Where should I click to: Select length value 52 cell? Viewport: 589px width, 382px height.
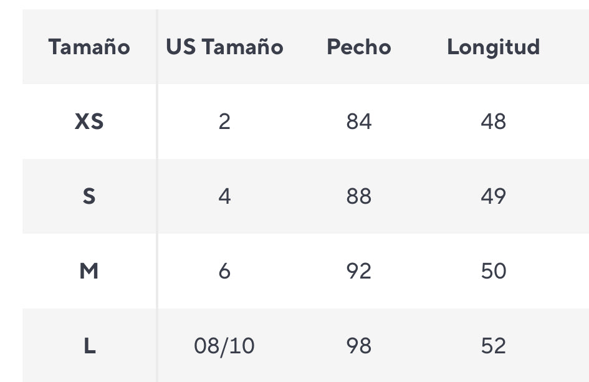coord(493,346)
